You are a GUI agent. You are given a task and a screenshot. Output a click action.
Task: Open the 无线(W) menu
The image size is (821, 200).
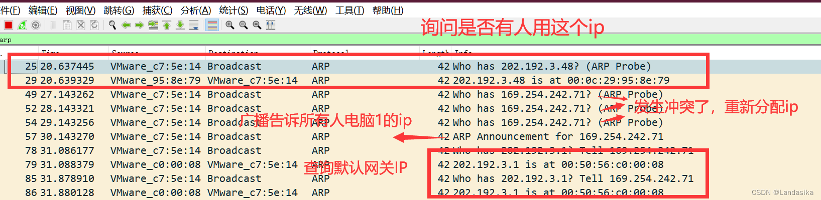(x=310, y=10)
